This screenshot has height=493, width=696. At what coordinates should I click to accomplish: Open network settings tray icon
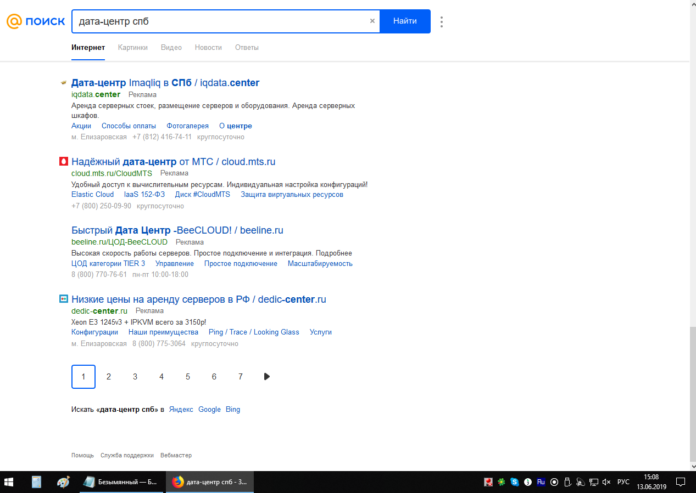(x=594, y=482)
